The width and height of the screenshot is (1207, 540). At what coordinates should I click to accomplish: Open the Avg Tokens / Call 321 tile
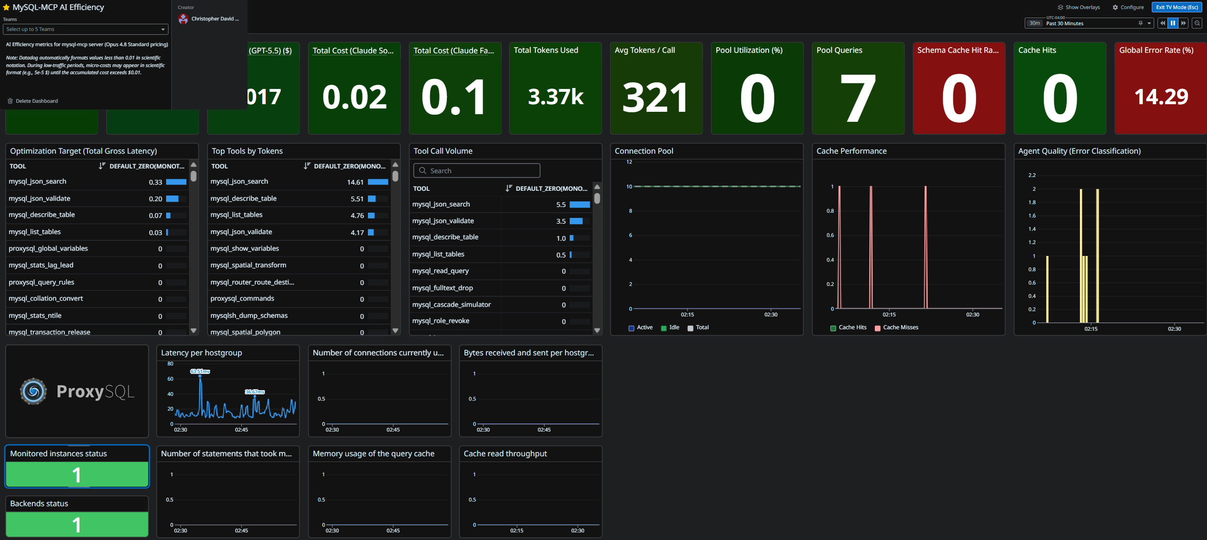tap(656, 88)
